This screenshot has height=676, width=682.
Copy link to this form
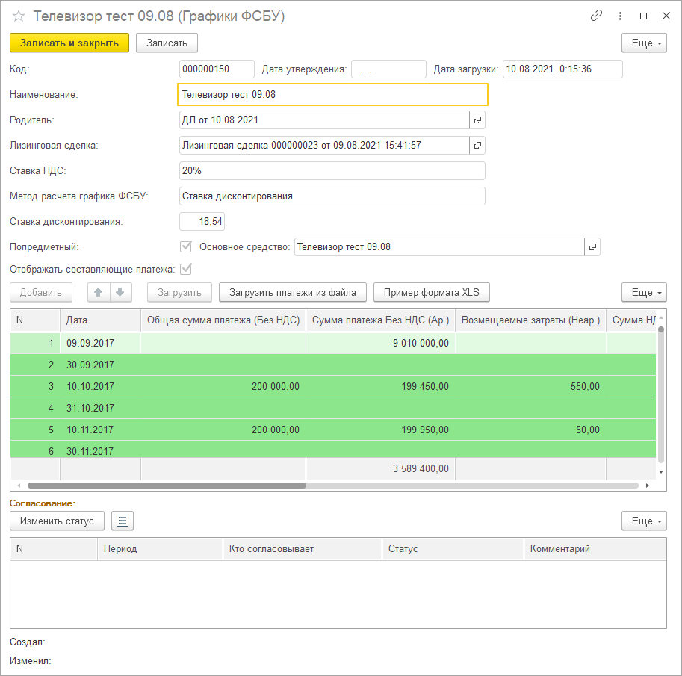(x=596, y=16)
